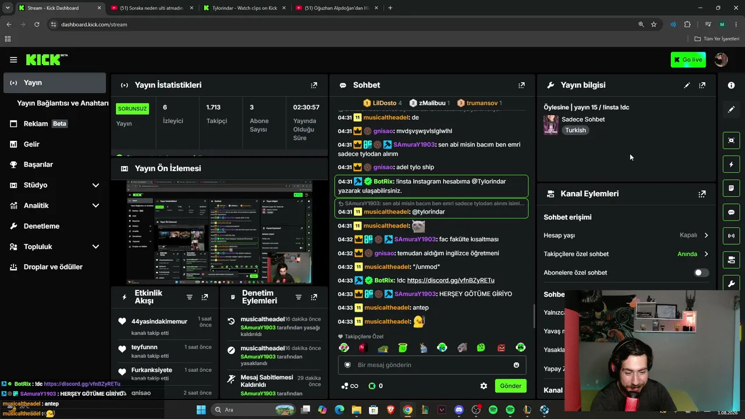Toggle the chat bubble icon in right sidebar
Image resolution: width=745 pixels, height=419 pixels.
[732, 212]
